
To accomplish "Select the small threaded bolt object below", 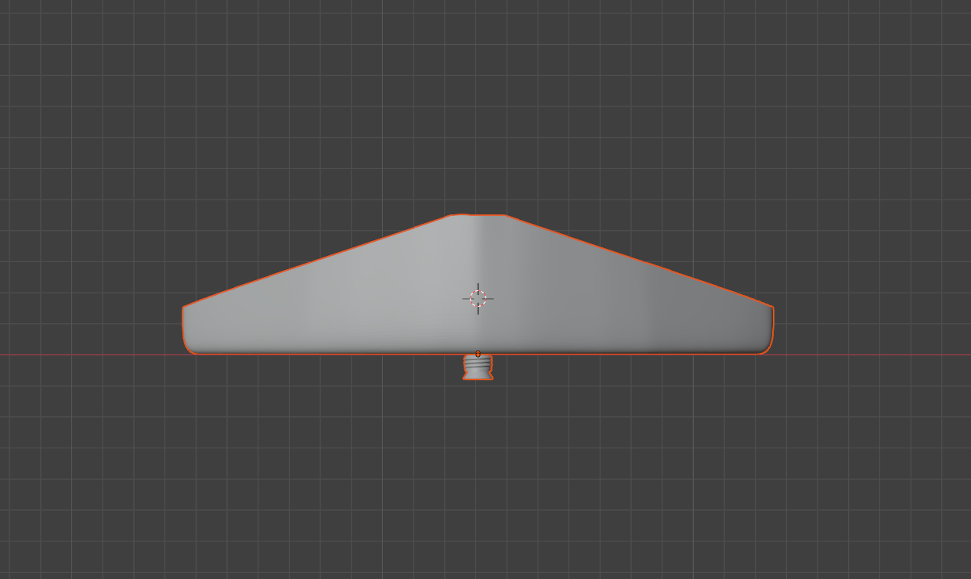I will (x=478, y=368).
